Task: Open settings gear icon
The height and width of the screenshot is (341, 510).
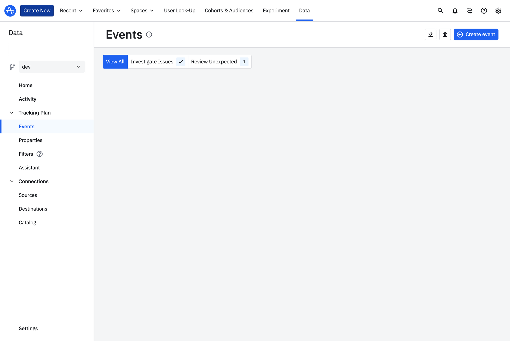Action: [x=498, y=11]
